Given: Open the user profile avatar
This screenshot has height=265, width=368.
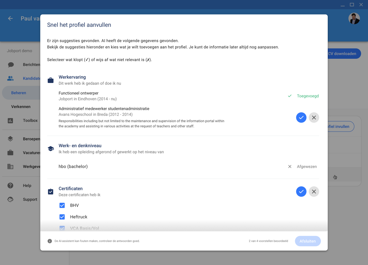Looking at the screenshot, I should click(x=354, y=19).
